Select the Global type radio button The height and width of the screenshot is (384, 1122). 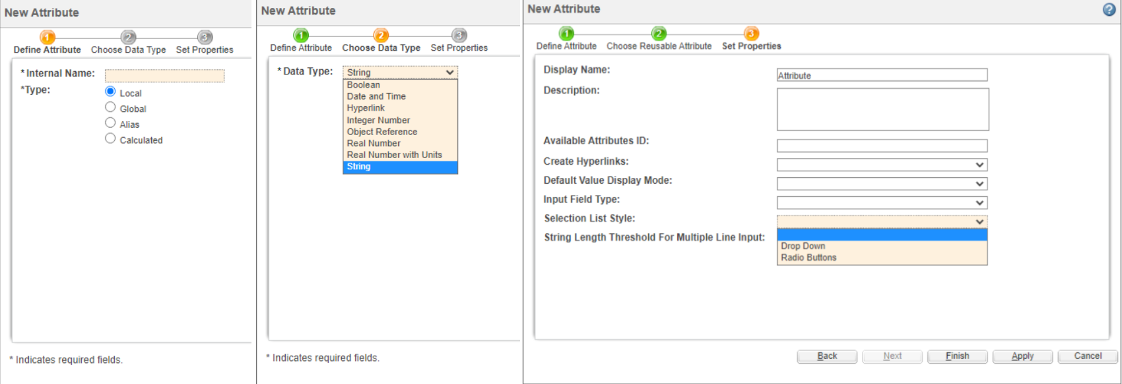pyautogui.click(x=110, y=107)
